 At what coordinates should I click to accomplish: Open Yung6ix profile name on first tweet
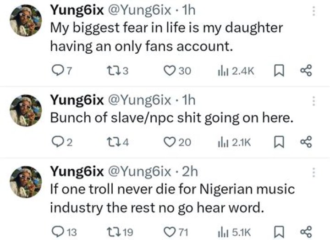click(x=77, y=10)
